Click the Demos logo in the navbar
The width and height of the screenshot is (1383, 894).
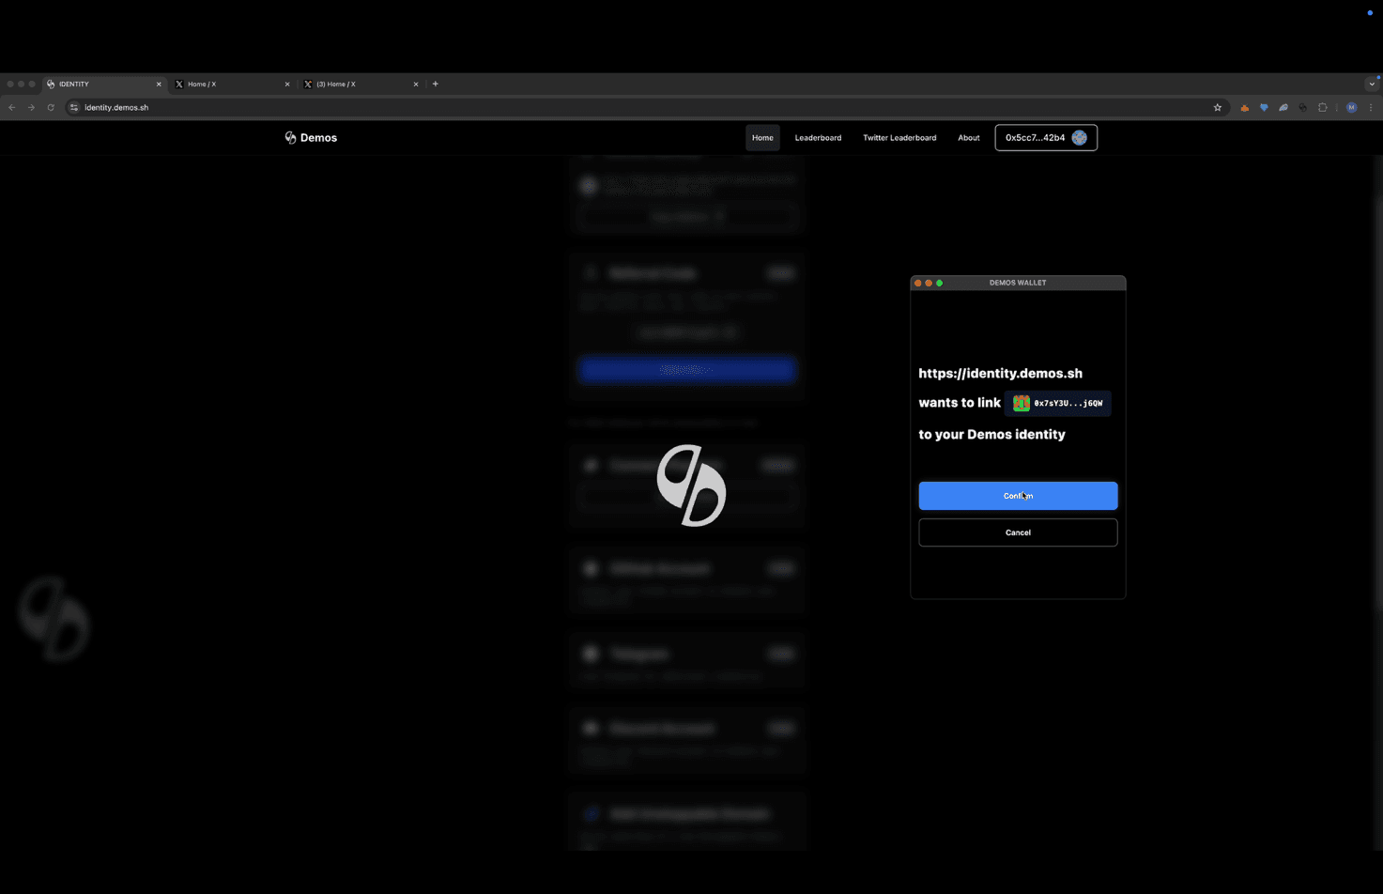pyautogui.click(x=311, y=137)
